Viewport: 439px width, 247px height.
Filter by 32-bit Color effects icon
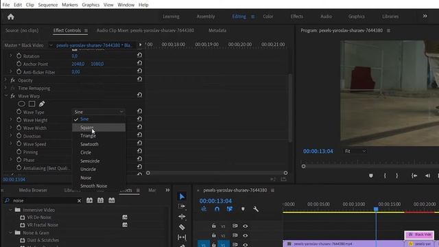click(100, 200)
